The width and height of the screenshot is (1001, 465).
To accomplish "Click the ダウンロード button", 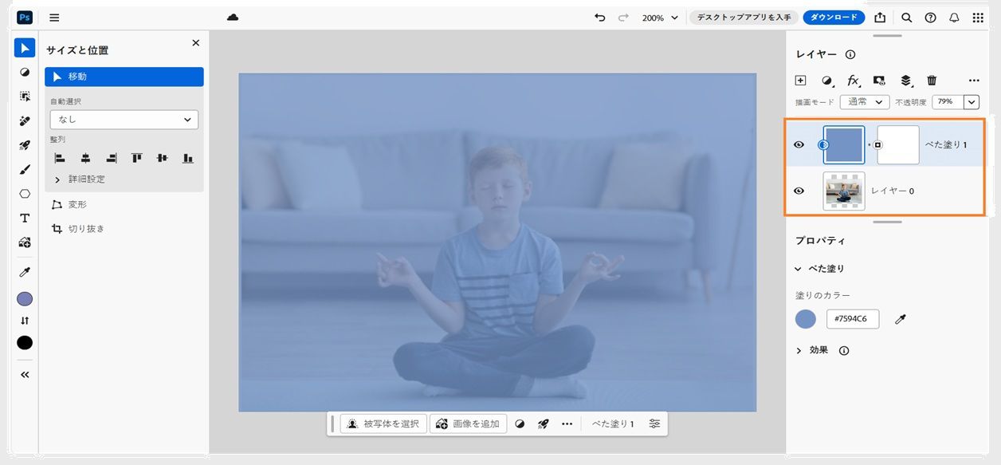I will (834, 18).
